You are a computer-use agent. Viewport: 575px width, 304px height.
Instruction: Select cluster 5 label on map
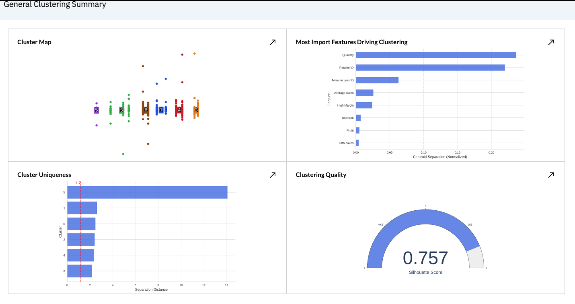(x=97, y=110)
